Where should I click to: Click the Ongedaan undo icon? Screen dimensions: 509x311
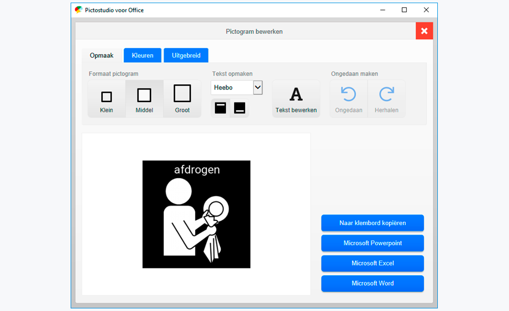(x=349, y=94)
